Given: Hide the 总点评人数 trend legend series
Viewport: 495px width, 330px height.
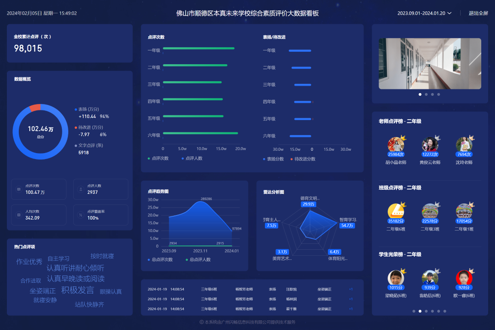Looking at the screenshot, I should pyautogui.click(x=198, y=260).
